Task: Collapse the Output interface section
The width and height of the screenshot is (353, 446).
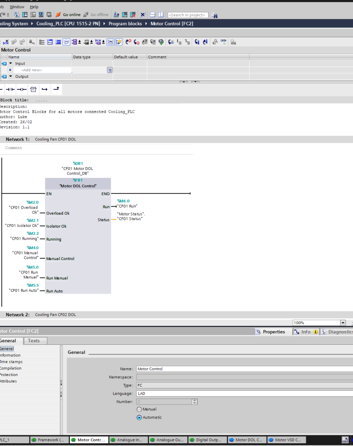Action: 11,76
